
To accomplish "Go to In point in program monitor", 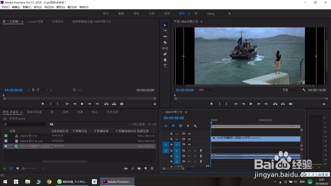I will (x=236, y=104).
